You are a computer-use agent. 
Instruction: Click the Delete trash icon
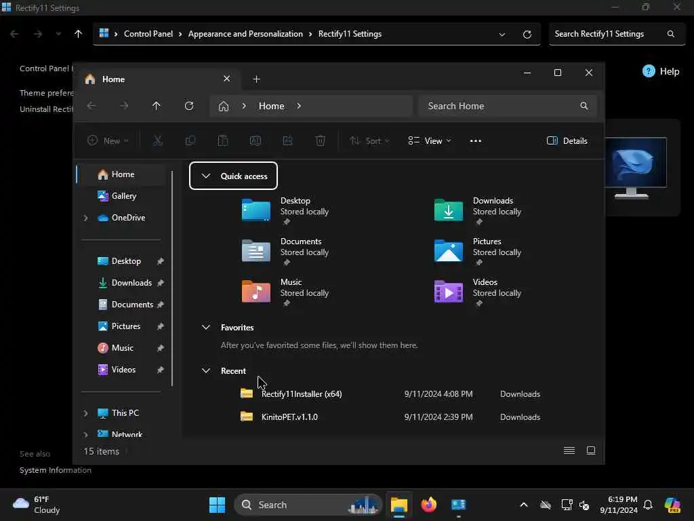(321, 141)
